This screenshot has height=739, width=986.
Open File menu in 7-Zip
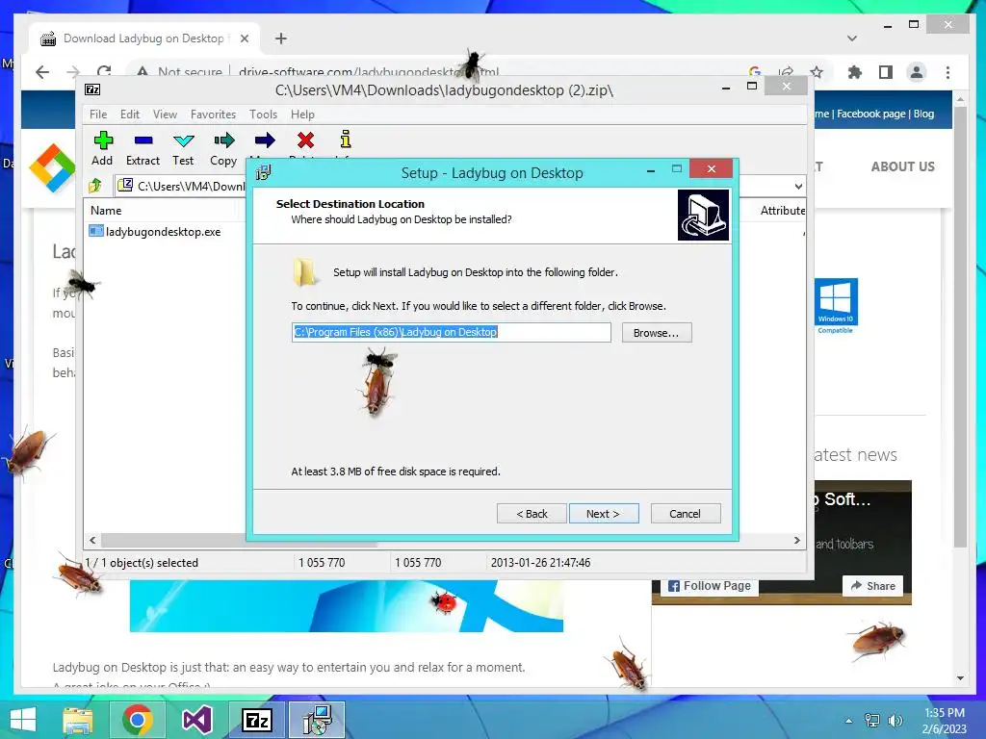(98, 115)
